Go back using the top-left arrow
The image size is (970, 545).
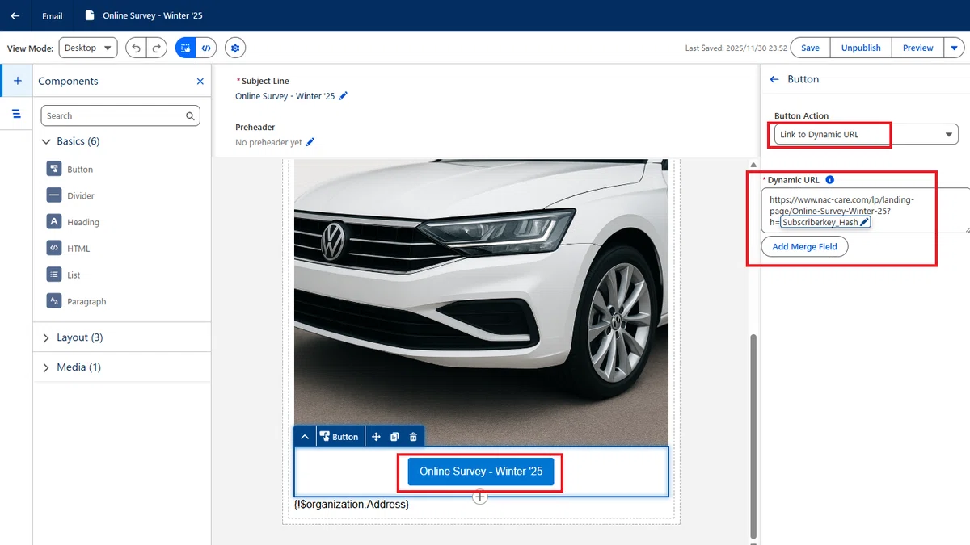tap(15, 15)
